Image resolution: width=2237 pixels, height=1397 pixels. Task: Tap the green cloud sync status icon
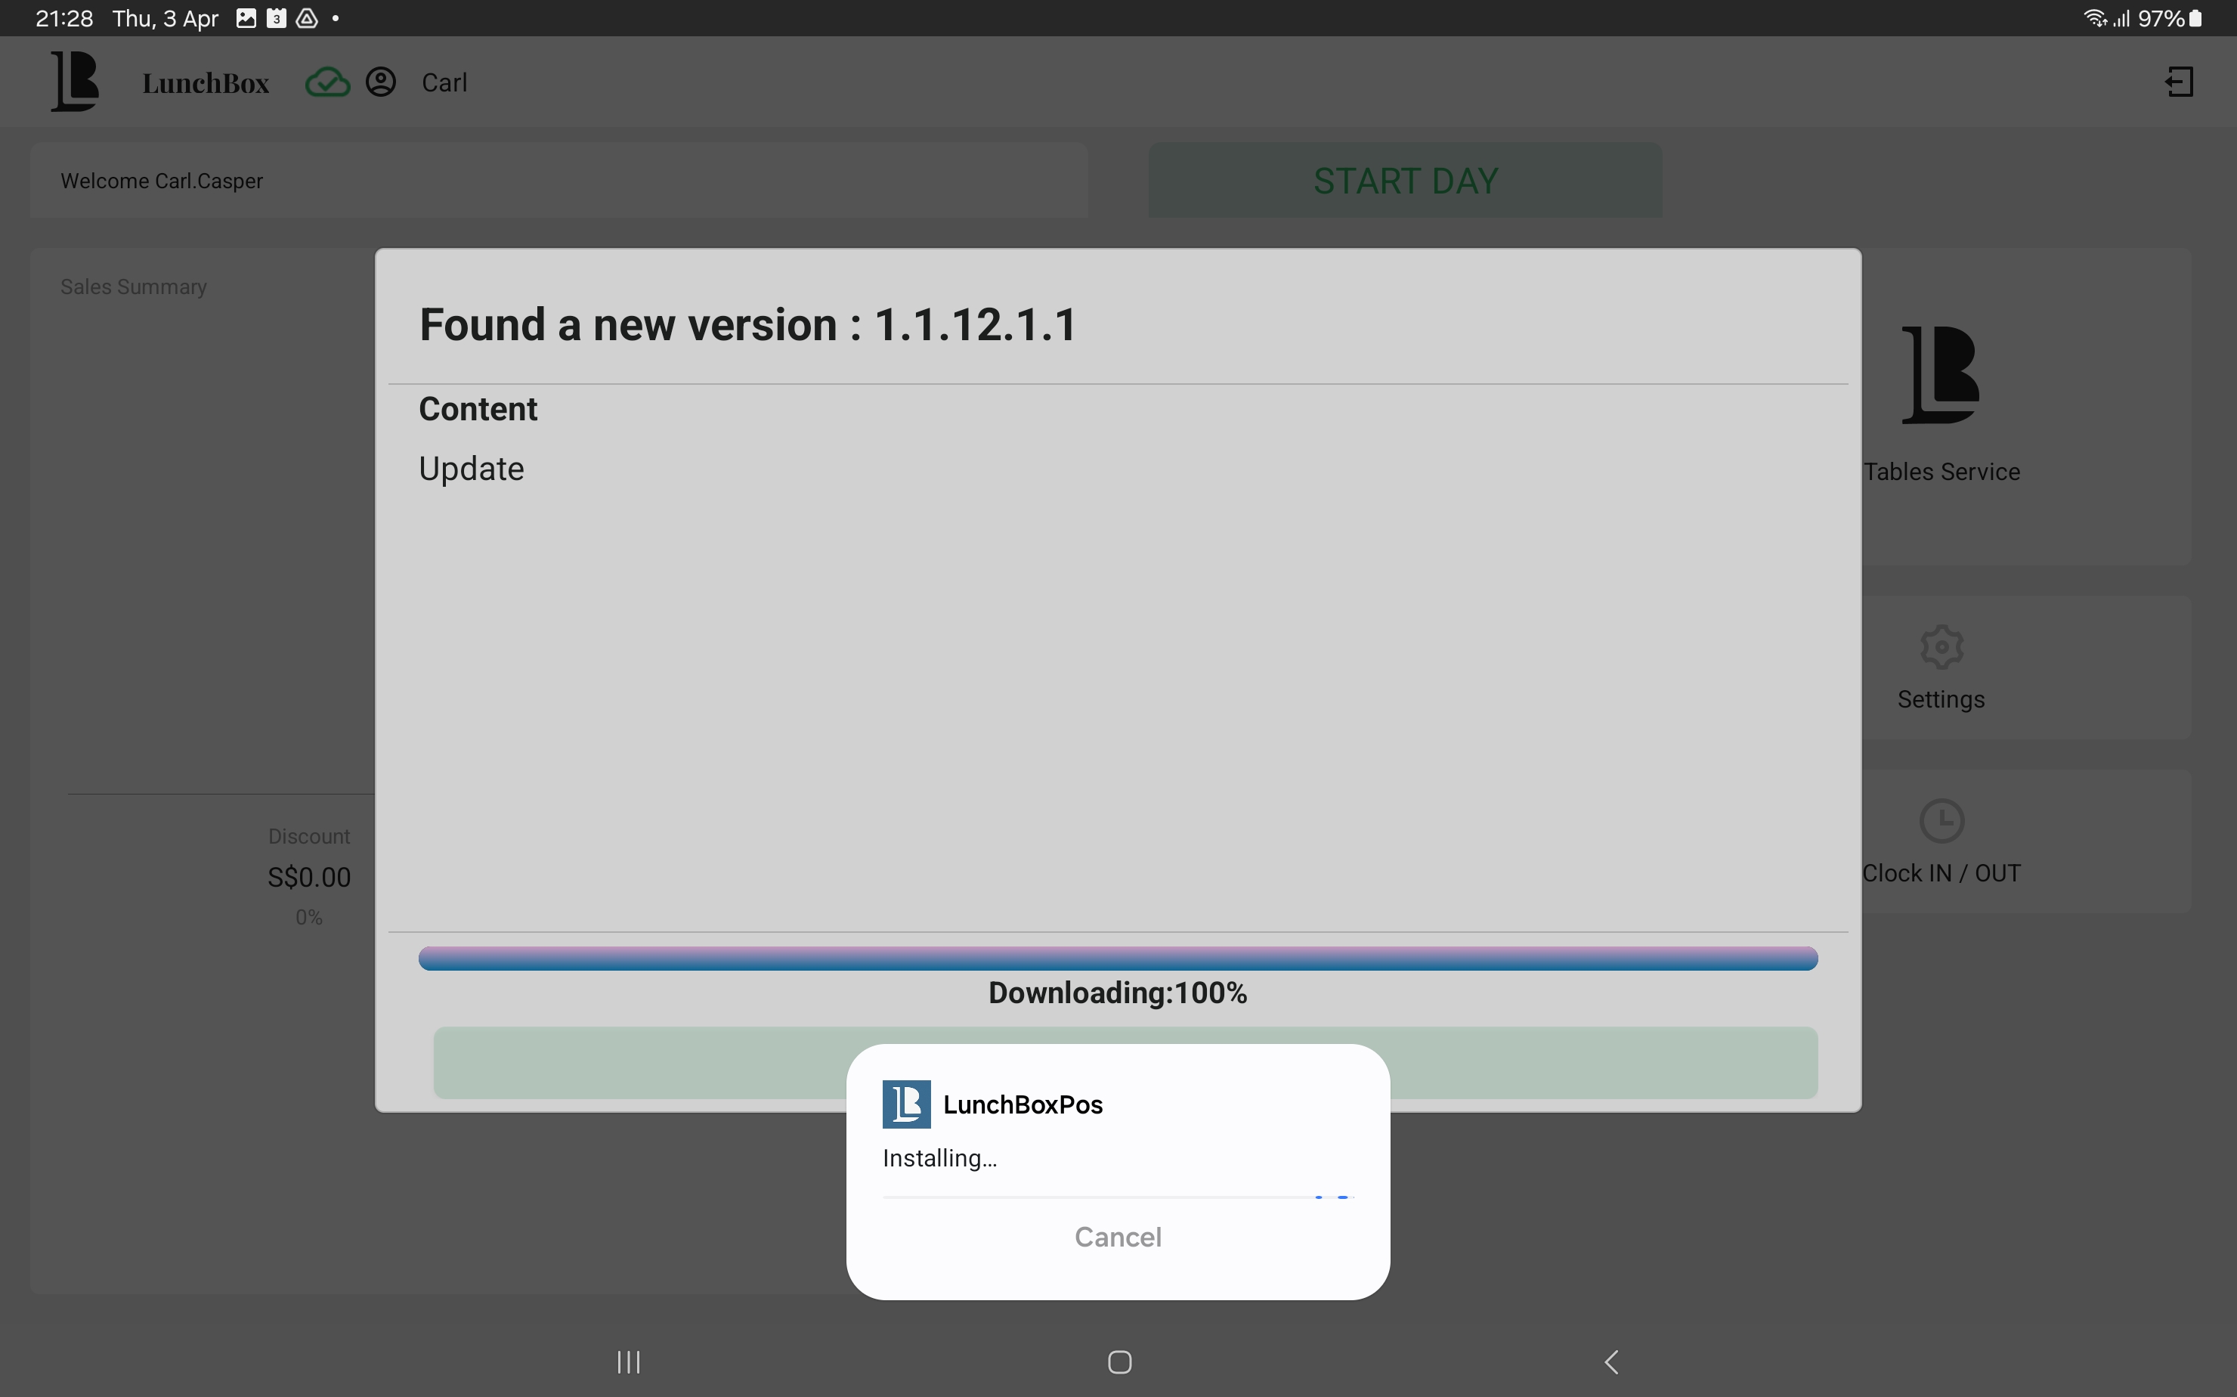click(x=328, y=82)
